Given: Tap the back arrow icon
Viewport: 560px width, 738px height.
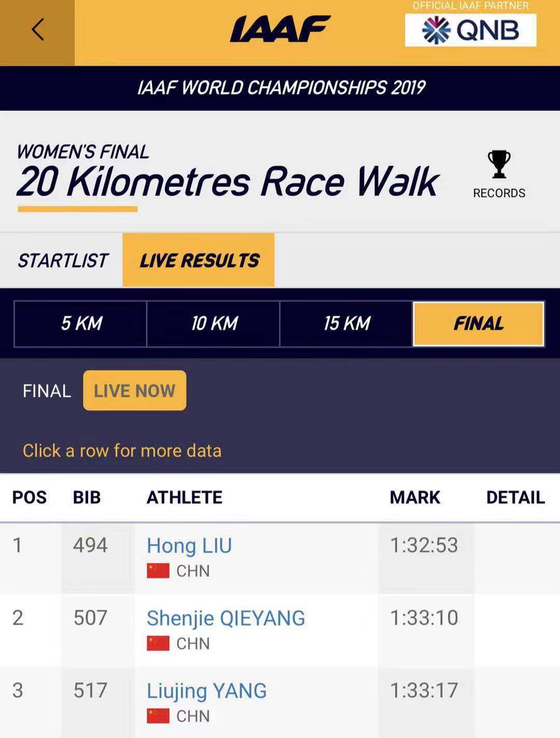Looking at the screenshot, I should [x=37, y=30].
